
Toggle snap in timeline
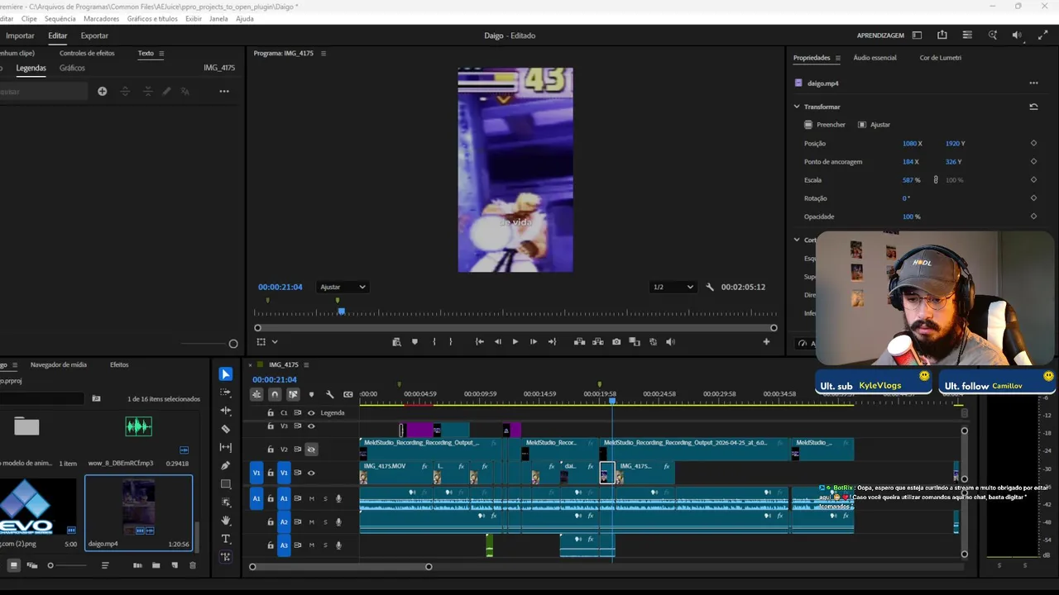275,394
